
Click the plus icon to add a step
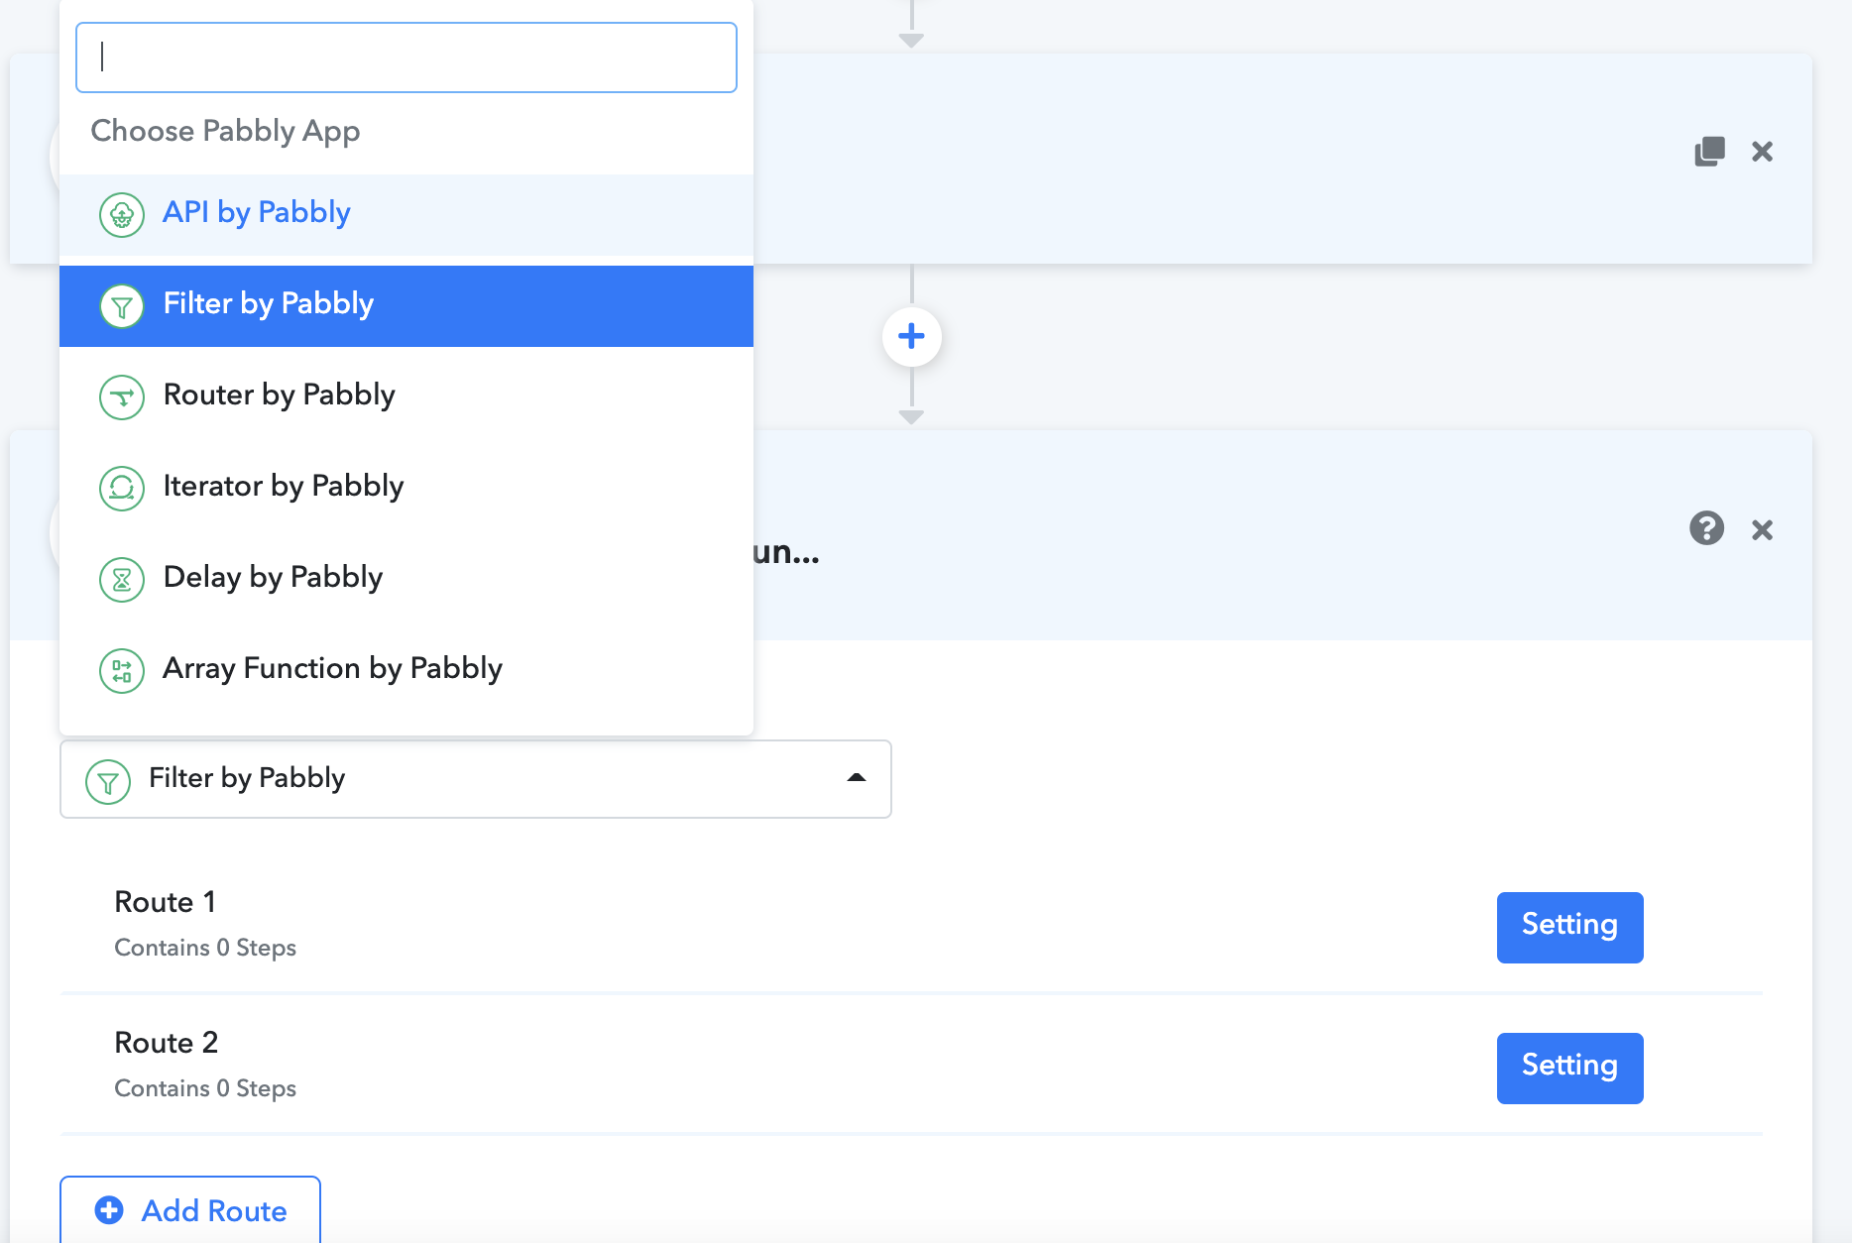(x=911, y=336)
